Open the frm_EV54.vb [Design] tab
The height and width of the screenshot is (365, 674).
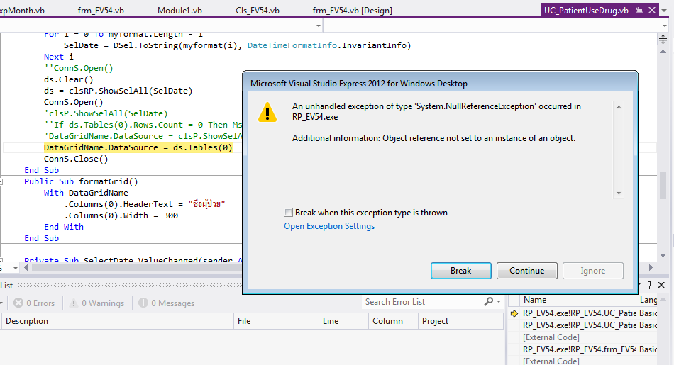[353, 11]
